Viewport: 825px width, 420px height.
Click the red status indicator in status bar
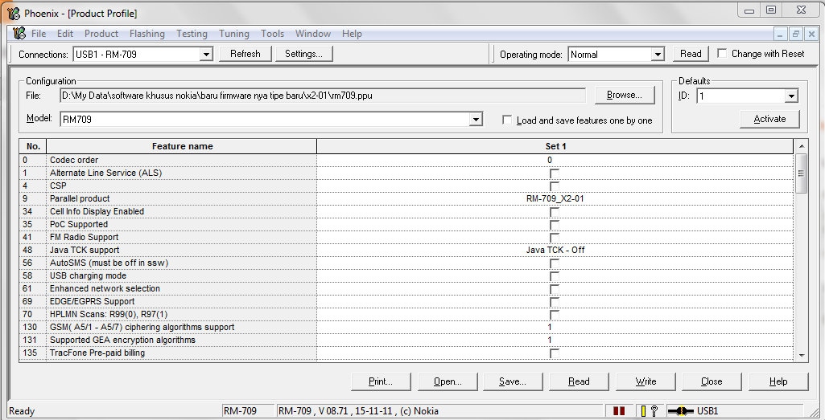619,411
